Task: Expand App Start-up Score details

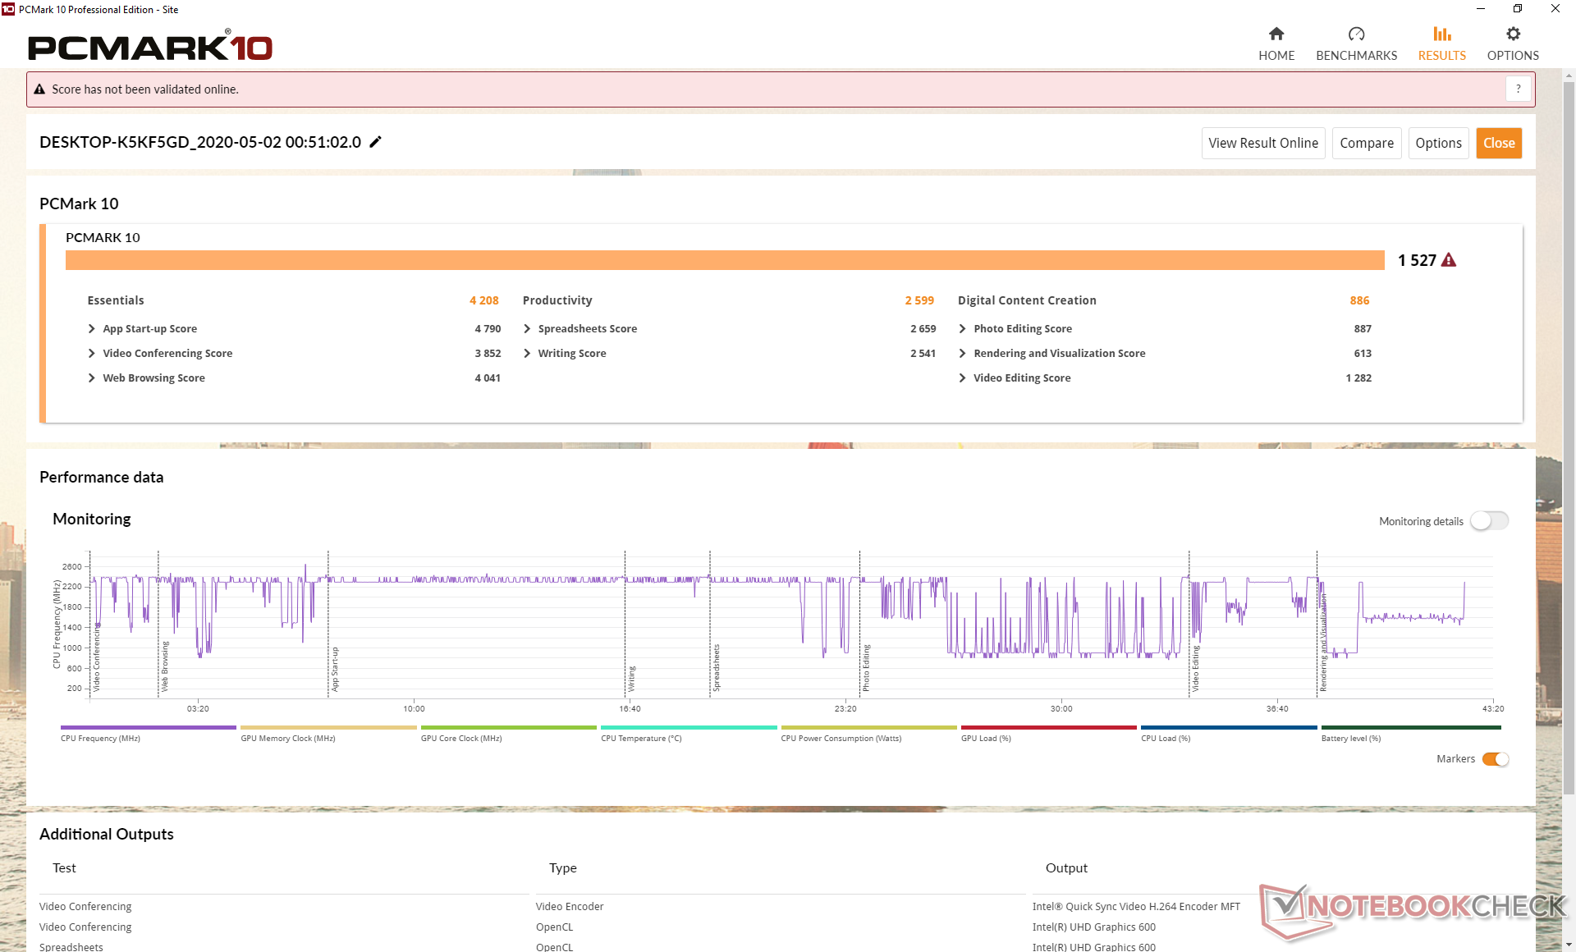Action: (x=92, y=328)
